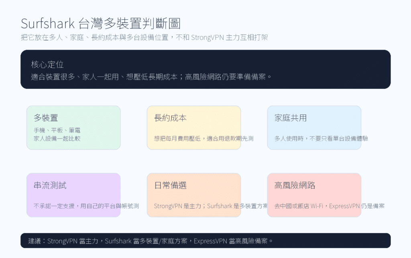Viewport: 411px width, 258px height.
Task: Click the 高風險網路 heading in pink card
Action: pos(295,185)
